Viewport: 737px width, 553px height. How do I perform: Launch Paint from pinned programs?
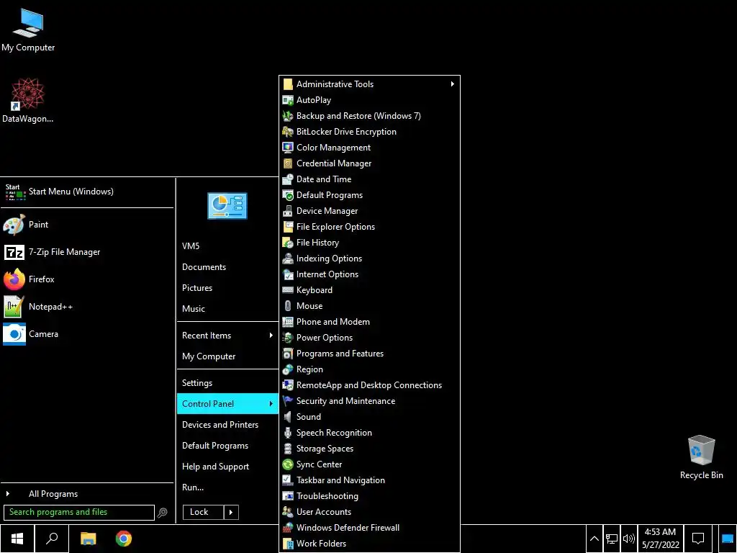(x=87, y=225)
